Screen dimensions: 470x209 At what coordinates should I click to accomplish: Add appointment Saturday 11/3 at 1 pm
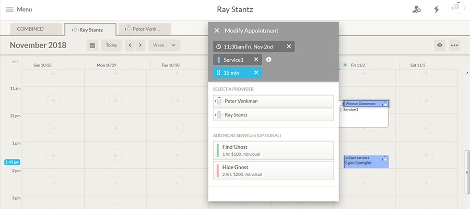[427, 155]
